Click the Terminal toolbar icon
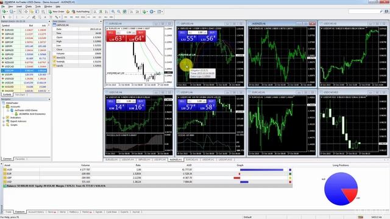The width and height of the screenshot is (390, 219). (x=37, y=12)
